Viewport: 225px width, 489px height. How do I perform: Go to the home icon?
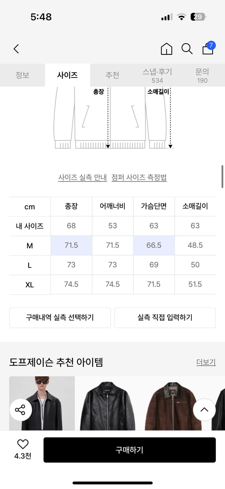click(166, 49)
